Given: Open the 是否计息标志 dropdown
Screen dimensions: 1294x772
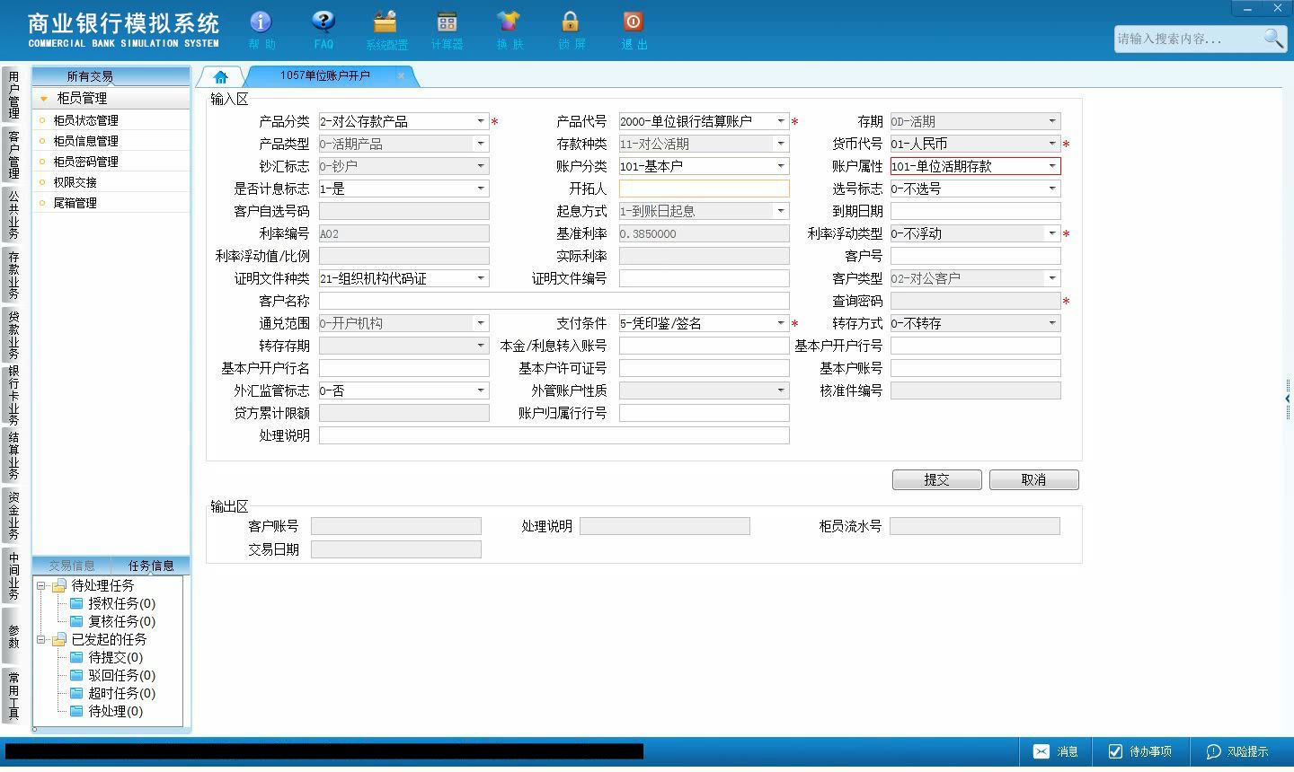Looking at the screenshot, I should (x=481, y=189).
